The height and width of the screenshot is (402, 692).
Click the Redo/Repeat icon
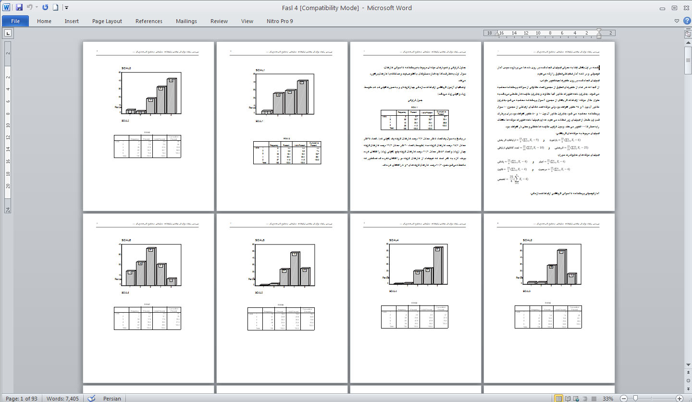(x=45, y=7)
